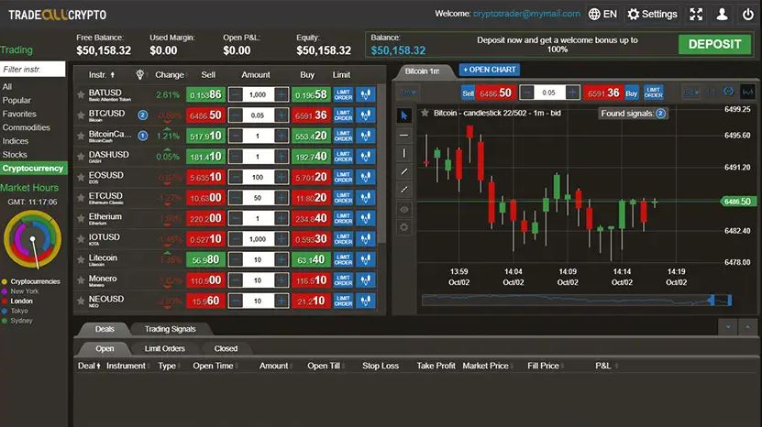This screenshot has height=427, width=762.
Task: Select the All instrument category
Action: (7, 86)
